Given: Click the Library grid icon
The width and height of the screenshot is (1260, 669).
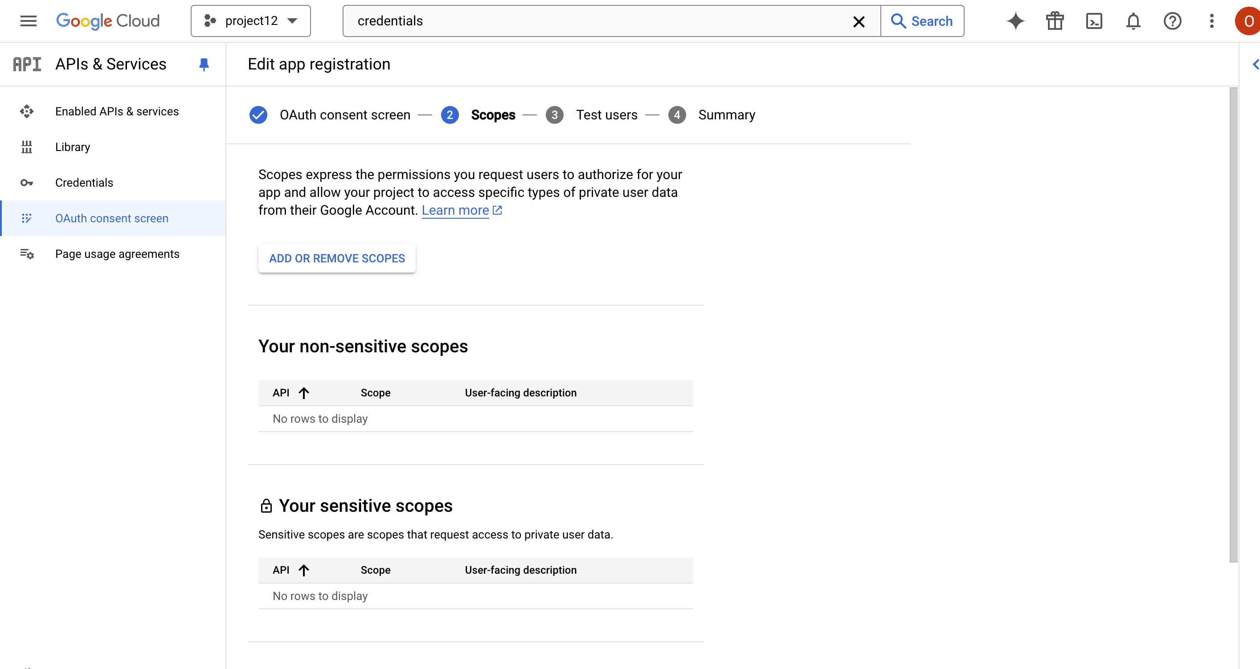Looking at the screenshot, I should pyautogui.click(x=27, y=147).
